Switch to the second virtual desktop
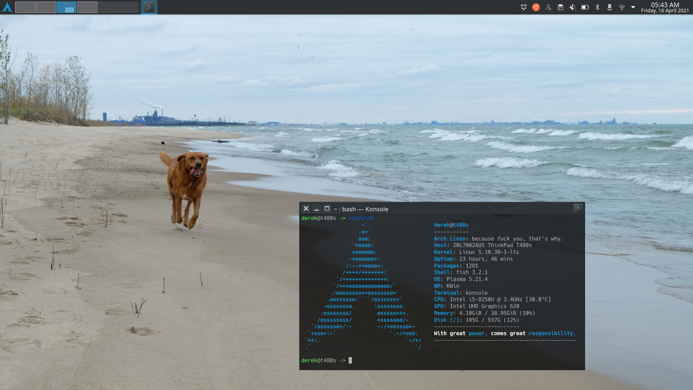 click(x=46, y=7)
